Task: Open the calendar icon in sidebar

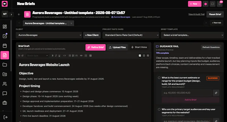Action: tap(5, 46)
